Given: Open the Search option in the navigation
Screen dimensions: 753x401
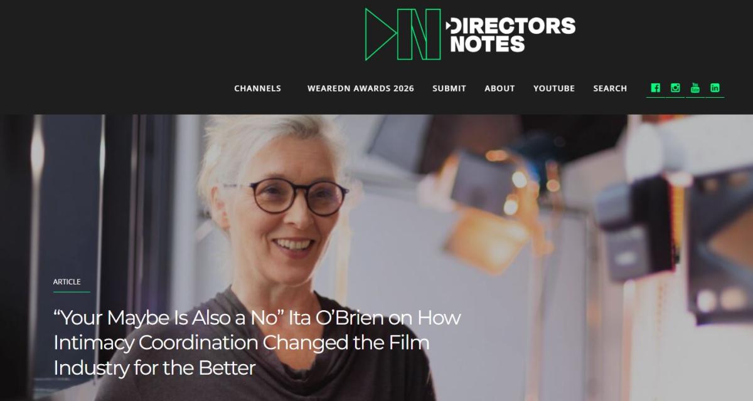Looking at the screenshot, I should 610,88.
